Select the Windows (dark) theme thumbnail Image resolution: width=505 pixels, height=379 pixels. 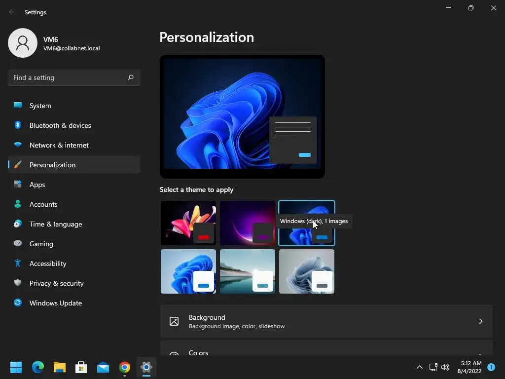pyautogui.click(x=307, y=223)
